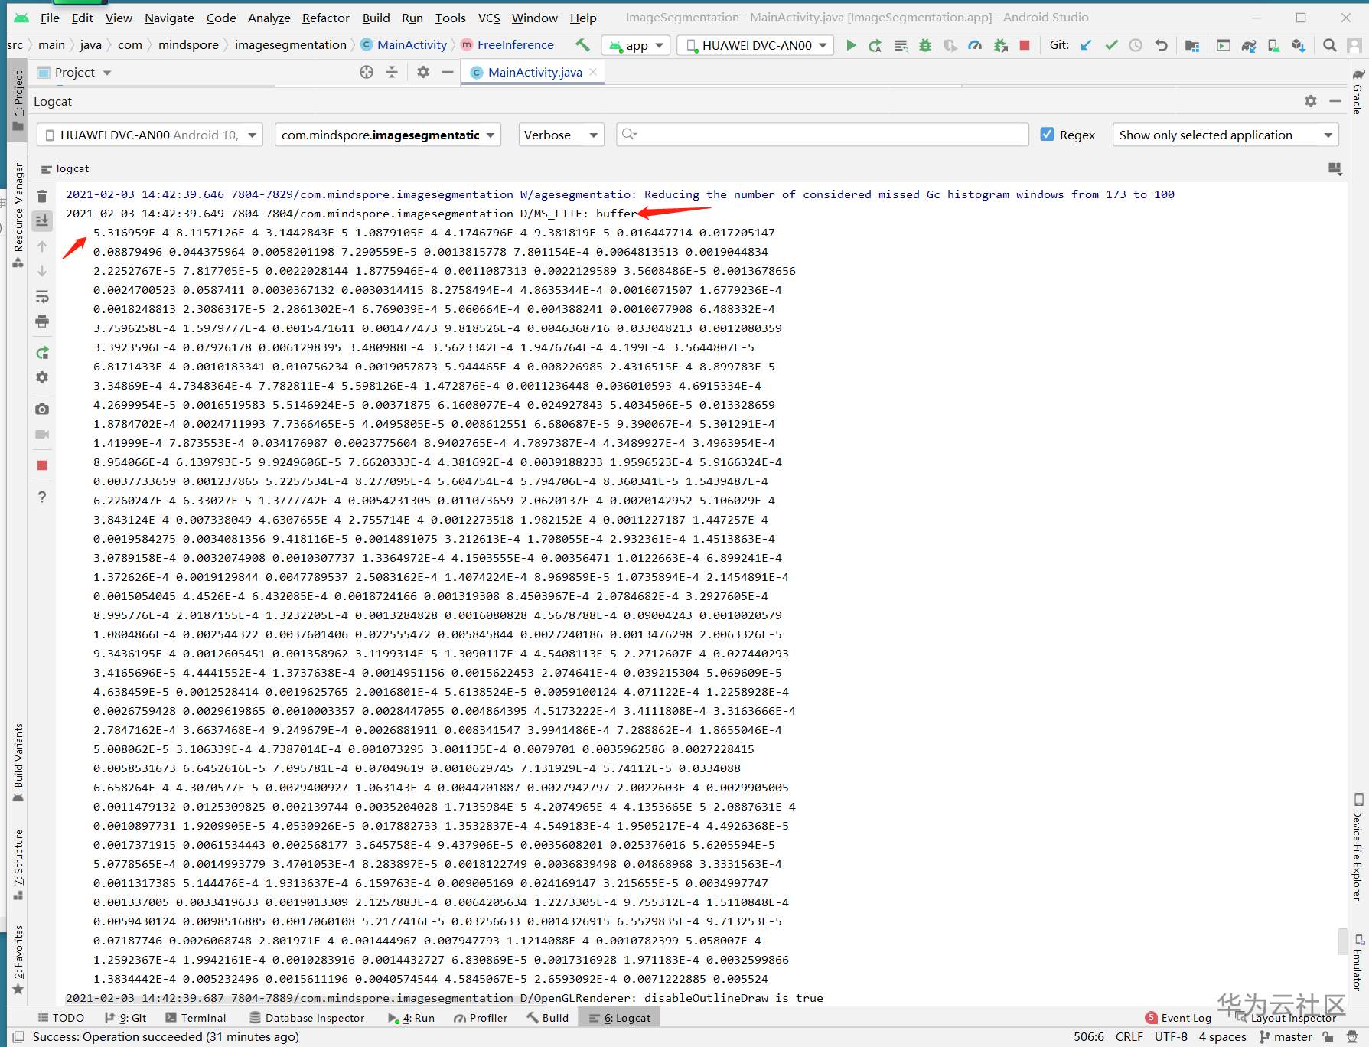Open the Verbose log level dropdown
Image resolution: width=1369 pixels, height=1047 pixels.
pyautogui.click(x=561, y=135)
